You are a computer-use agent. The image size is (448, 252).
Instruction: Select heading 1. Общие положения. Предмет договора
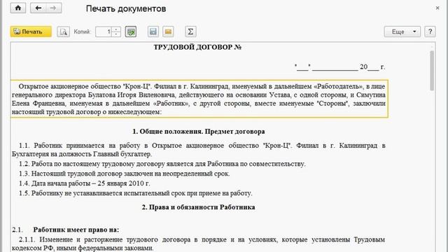pos(199,132)
